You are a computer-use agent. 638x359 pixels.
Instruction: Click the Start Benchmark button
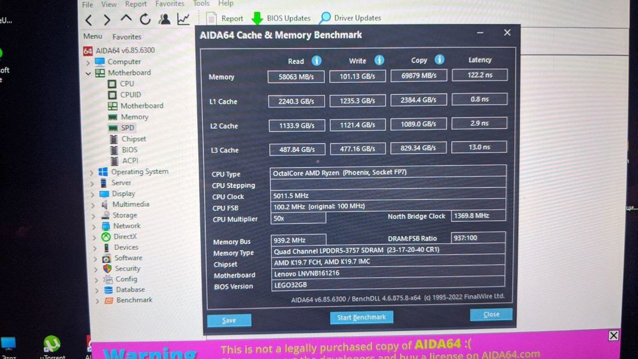(361, 317)
